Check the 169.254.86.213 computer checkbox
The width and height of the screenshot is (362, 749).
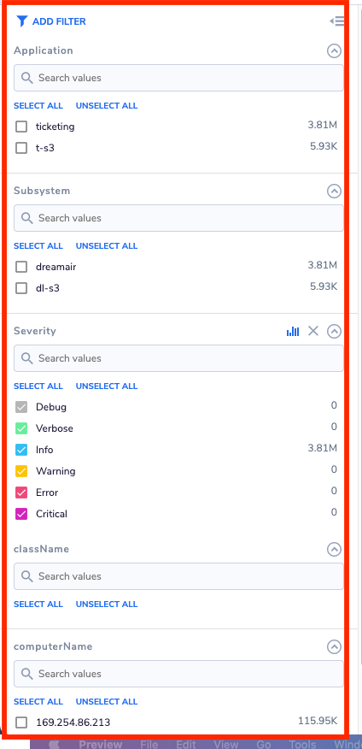(21, 722)
